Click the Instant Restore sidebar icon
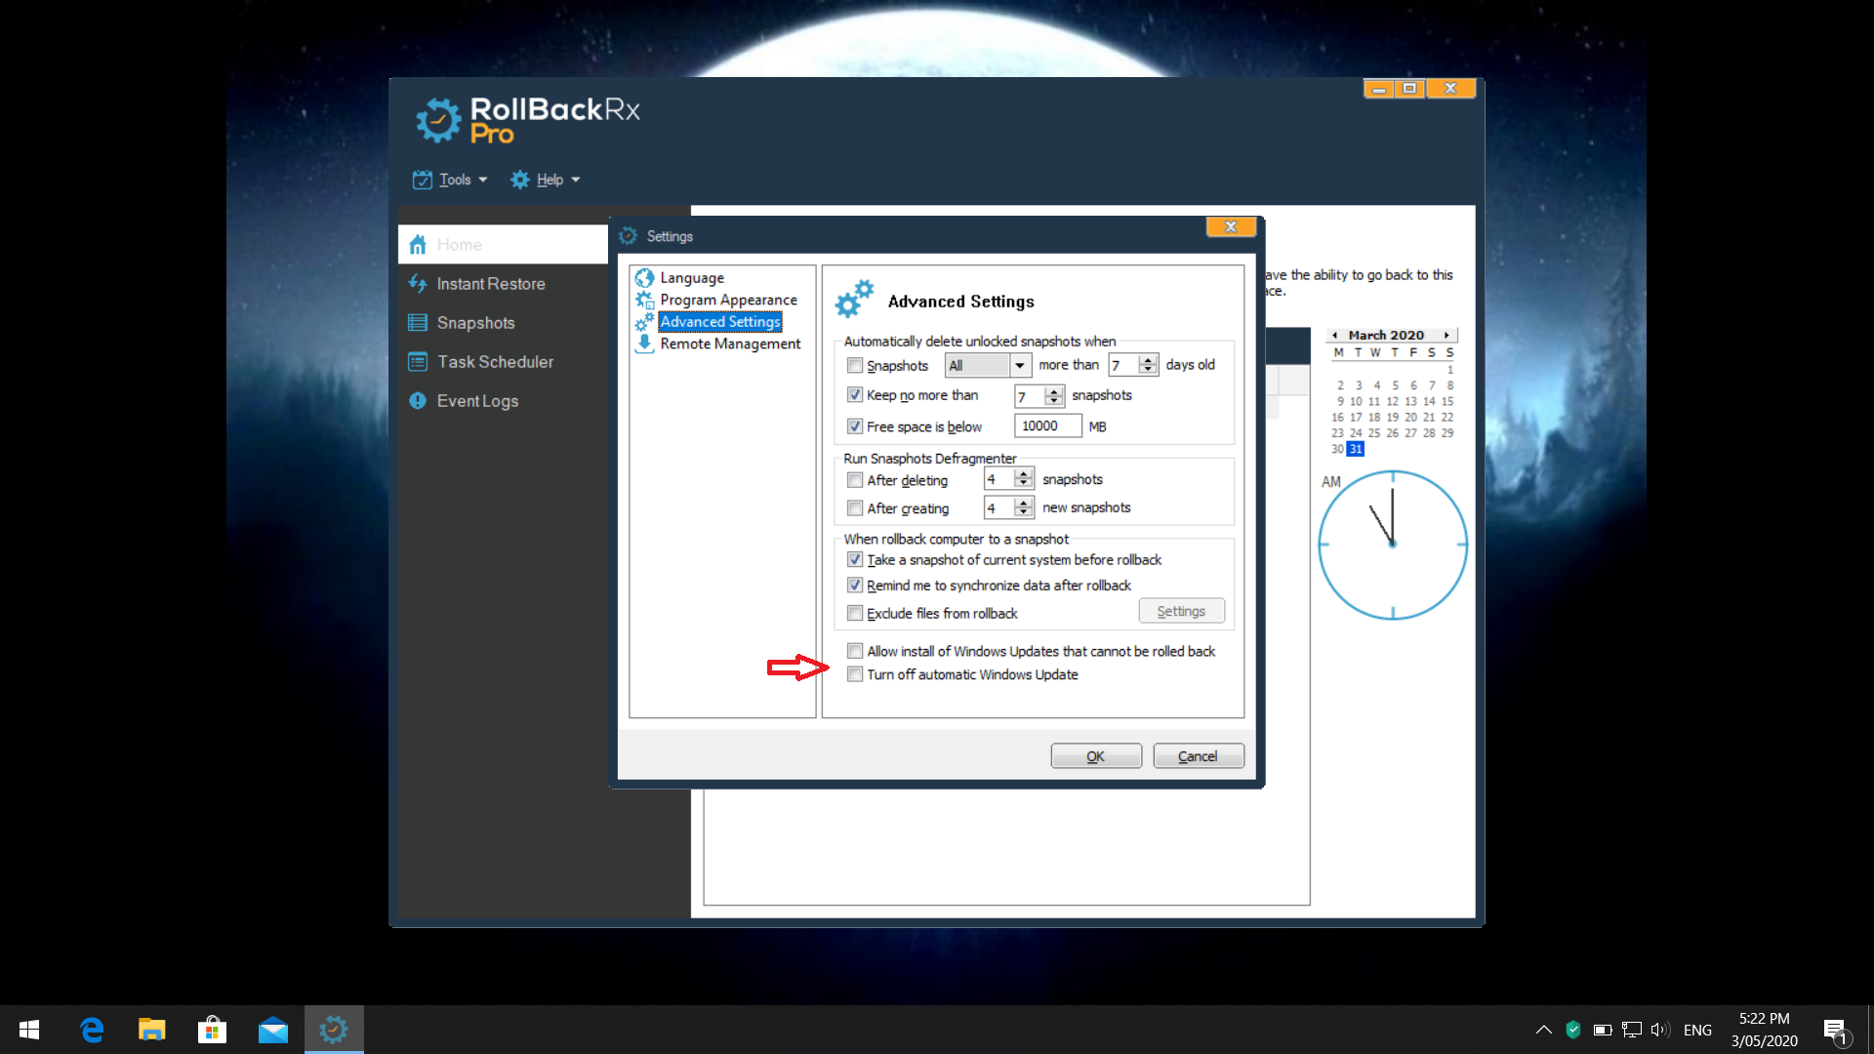 (x=418, y=284)
